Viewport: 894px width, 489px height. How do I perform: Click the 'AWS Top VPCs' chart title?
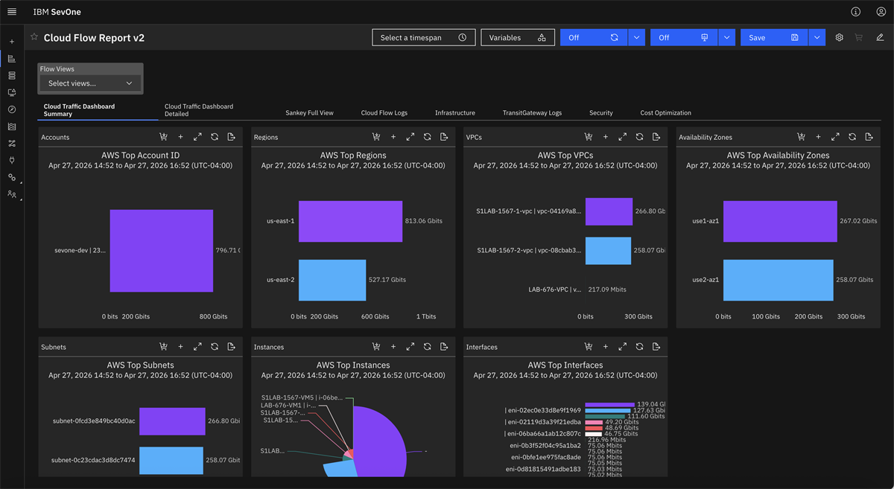point(565,156)
